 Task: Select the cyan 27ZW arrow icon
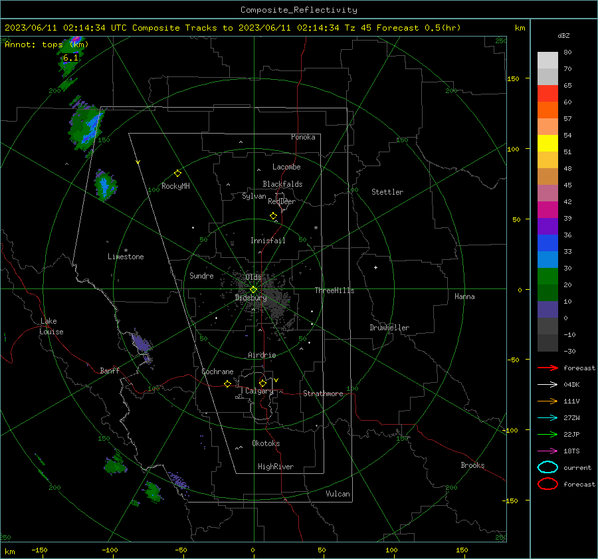(548, 418)
